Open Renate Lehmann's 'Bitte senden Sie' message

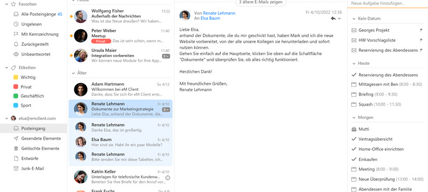(121, 157)
